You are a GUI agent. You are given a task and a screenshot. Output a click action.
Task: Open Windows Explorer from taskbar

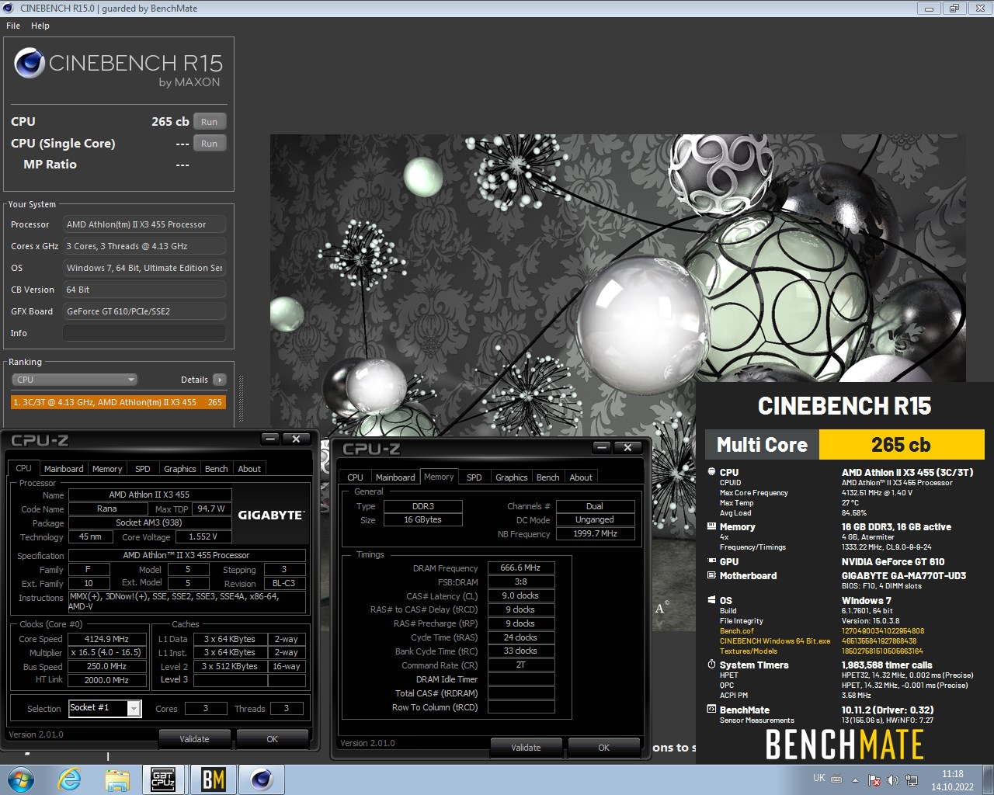[x=117, y=779]
